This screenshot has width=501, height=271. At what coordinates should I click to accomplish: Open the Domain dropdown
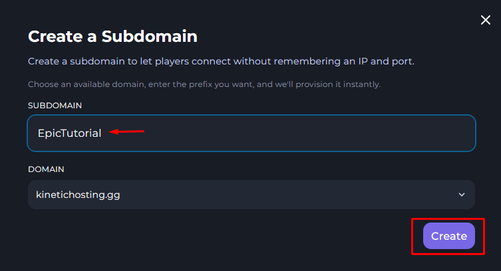pos(251,195)
